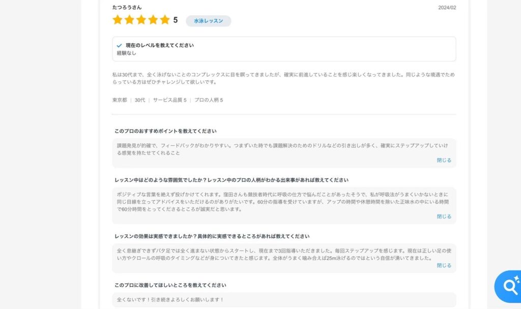Click the 30代 age label
Screen dimensions: 521x309
[140, 100]
